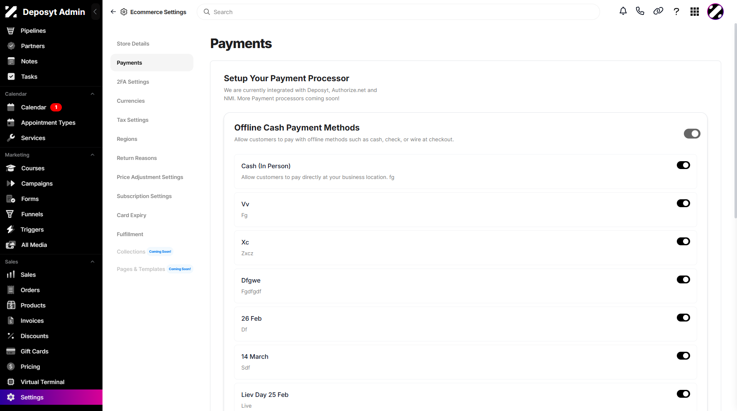Viewport: 737px width, 411px height.
Task: Click the Gift Cards sidebar icon
Action: click(x=11, y=351)
